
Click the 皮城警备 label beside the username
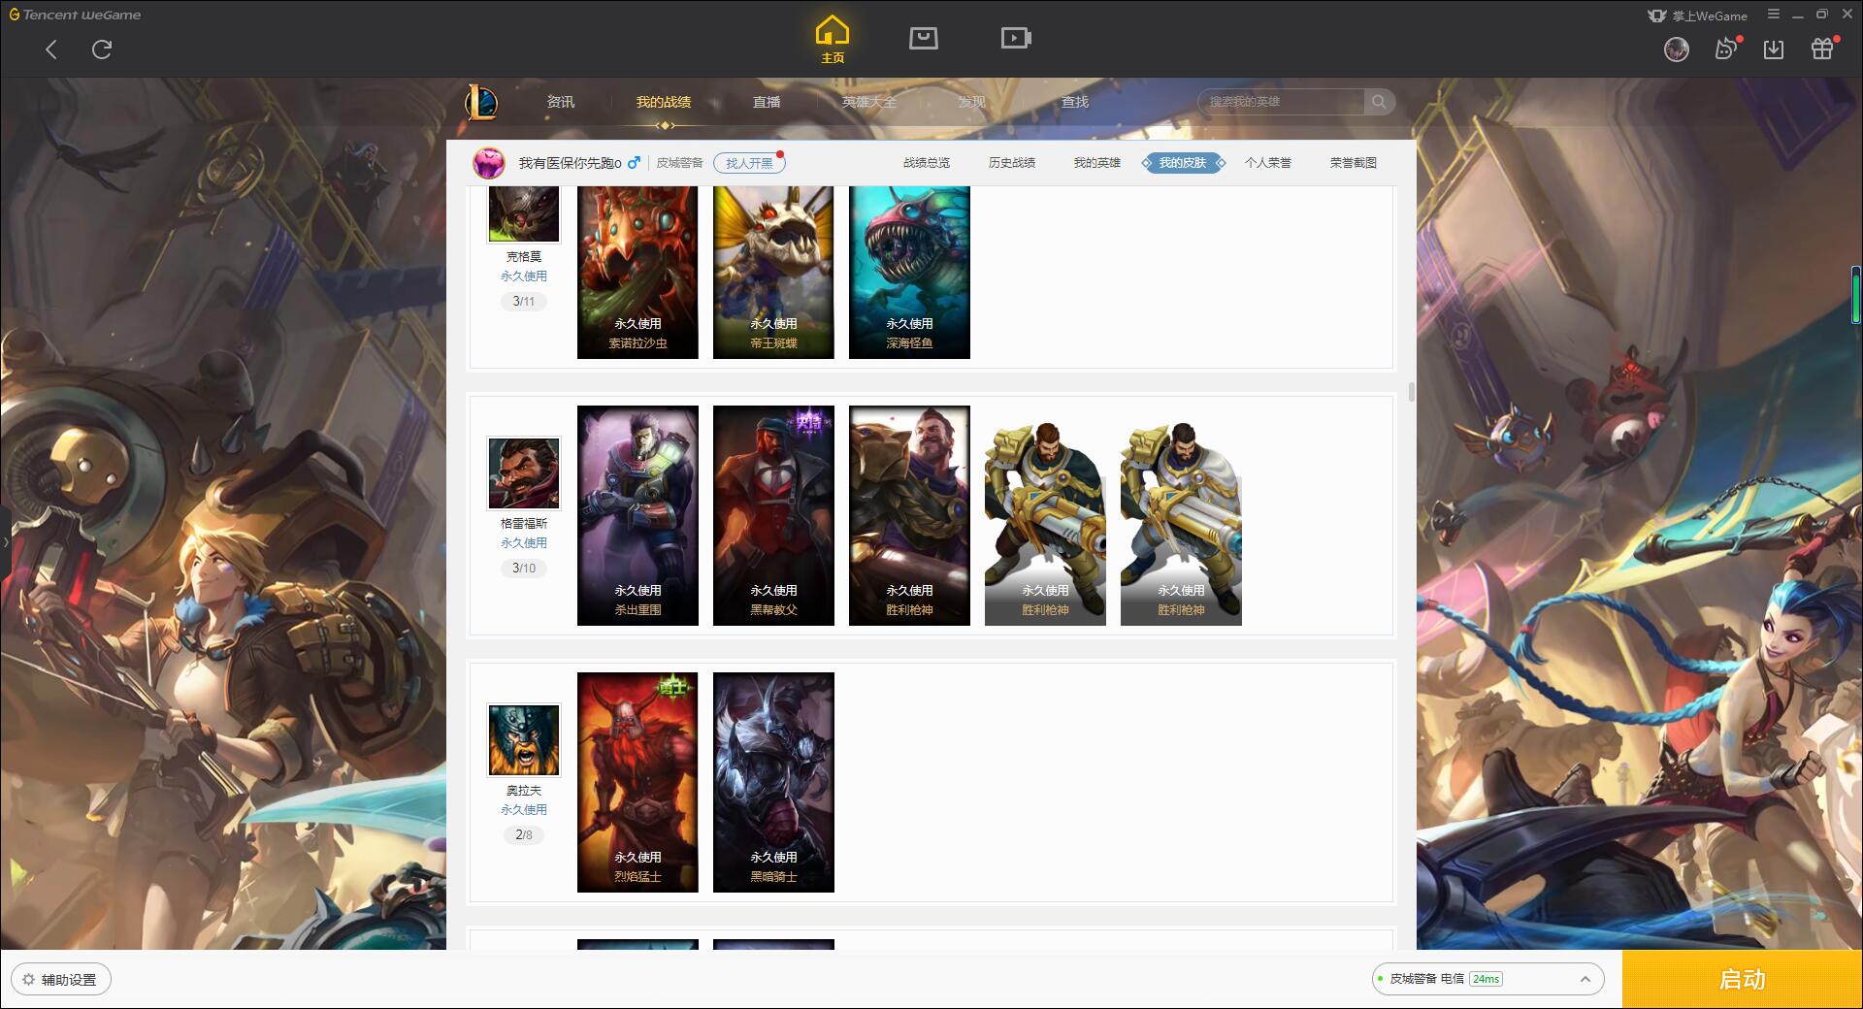tap(679, 163)
